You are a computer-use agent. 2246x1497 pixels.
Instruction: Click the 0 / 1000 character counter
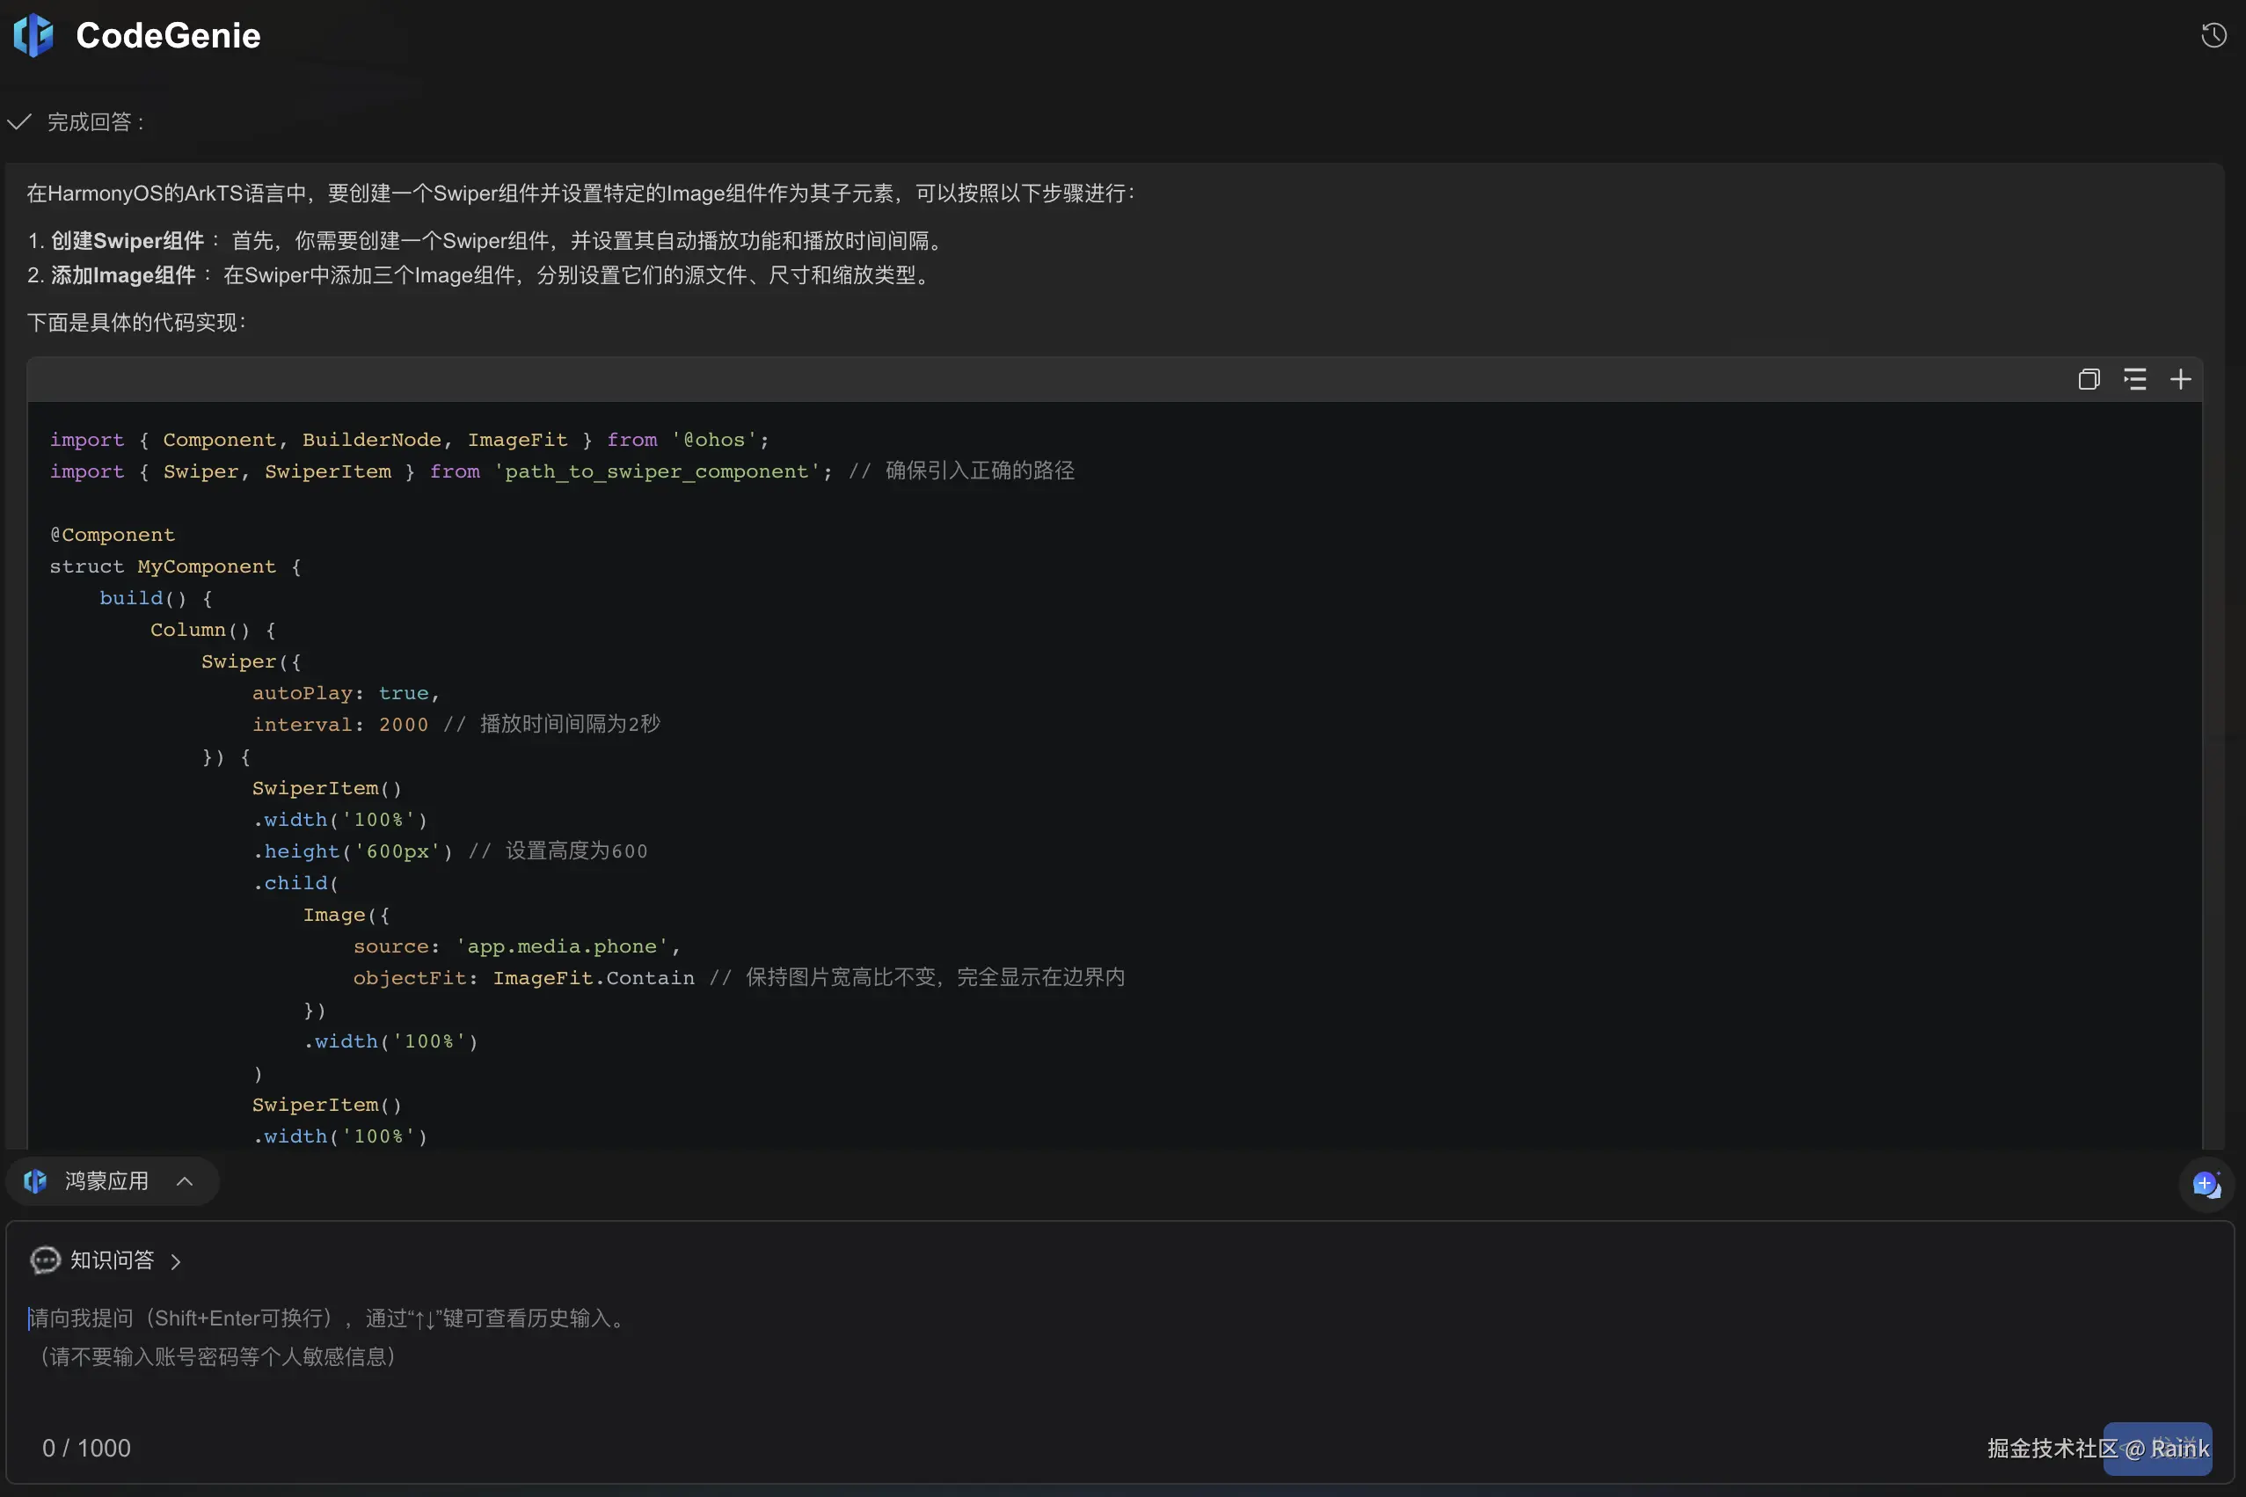pos(86,1449)
